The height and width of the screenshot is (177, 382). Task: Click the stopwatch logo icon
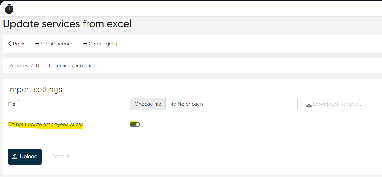click(x=9, y=9)
